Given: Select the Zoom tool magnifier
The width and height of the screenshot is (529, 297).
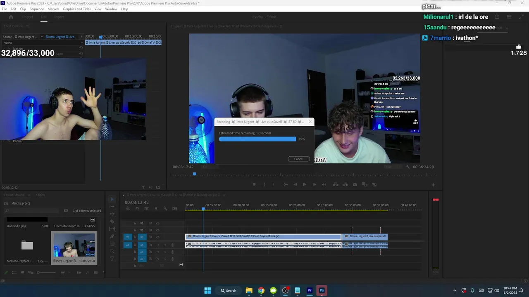Looking at the screenshot, I should 112,251.
